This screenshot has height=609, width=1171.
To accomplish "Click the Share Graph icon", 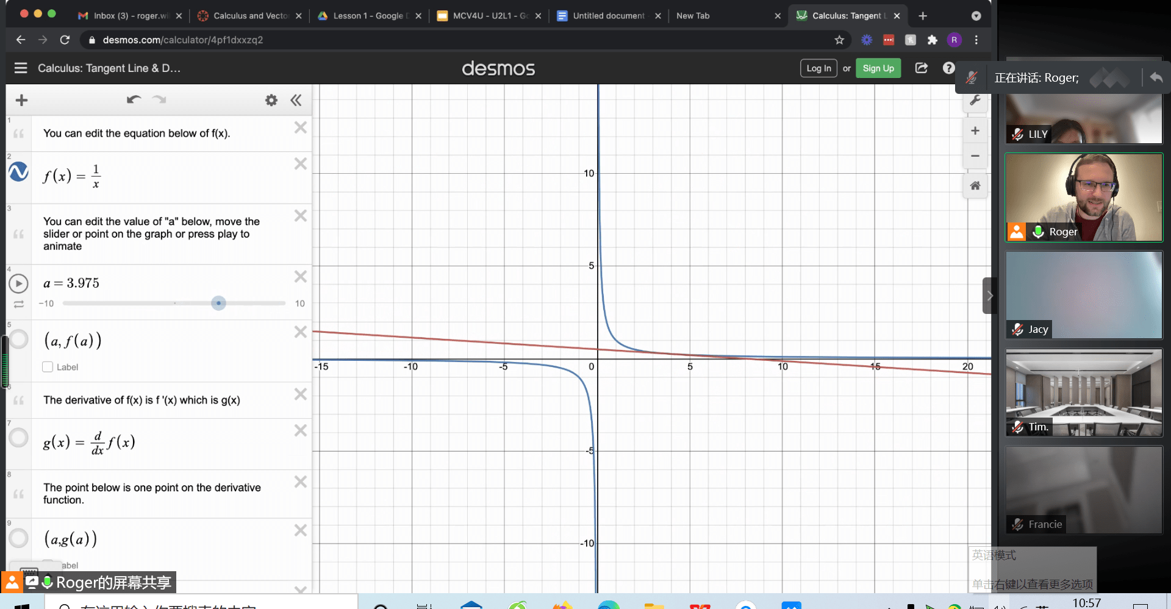I will click(922, 68).
